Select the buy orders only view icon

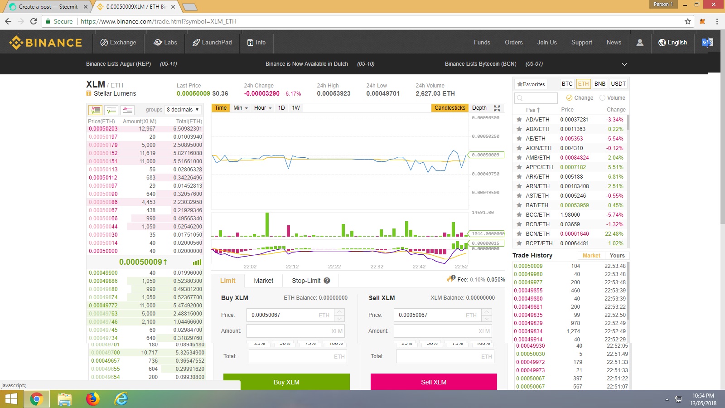pos(111,110)
